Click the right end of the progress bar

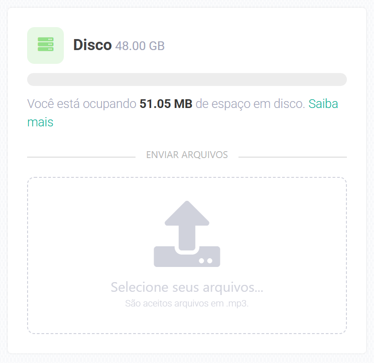click(342, 79)
